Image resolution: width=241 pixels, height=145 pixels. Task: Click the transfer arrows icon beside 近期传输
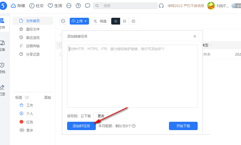point(21,46)
